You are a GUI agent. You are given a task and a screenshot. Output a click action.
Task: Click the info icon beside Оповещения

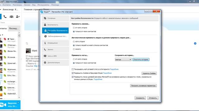pos(45,43)
